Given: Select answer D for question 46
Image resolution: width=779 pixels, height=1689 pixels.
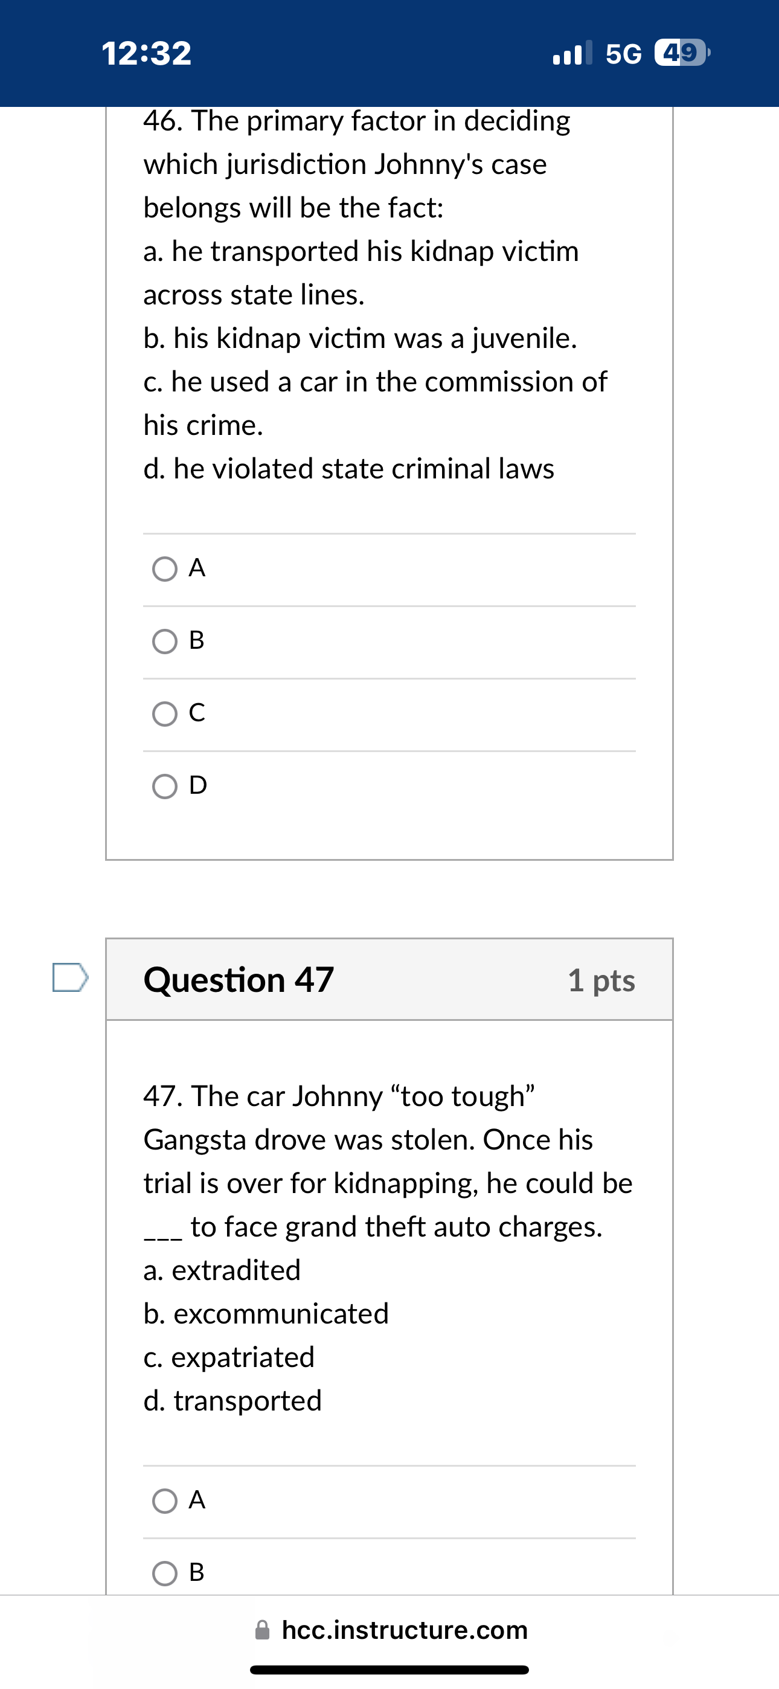Looking at the screenshot, I should [165, 787].
